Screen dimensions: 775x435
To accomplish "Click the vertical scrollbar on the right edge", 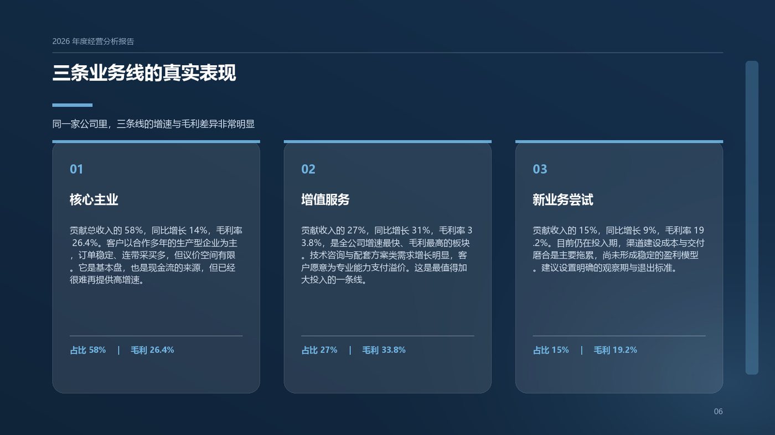I will [x=752, y=218].
